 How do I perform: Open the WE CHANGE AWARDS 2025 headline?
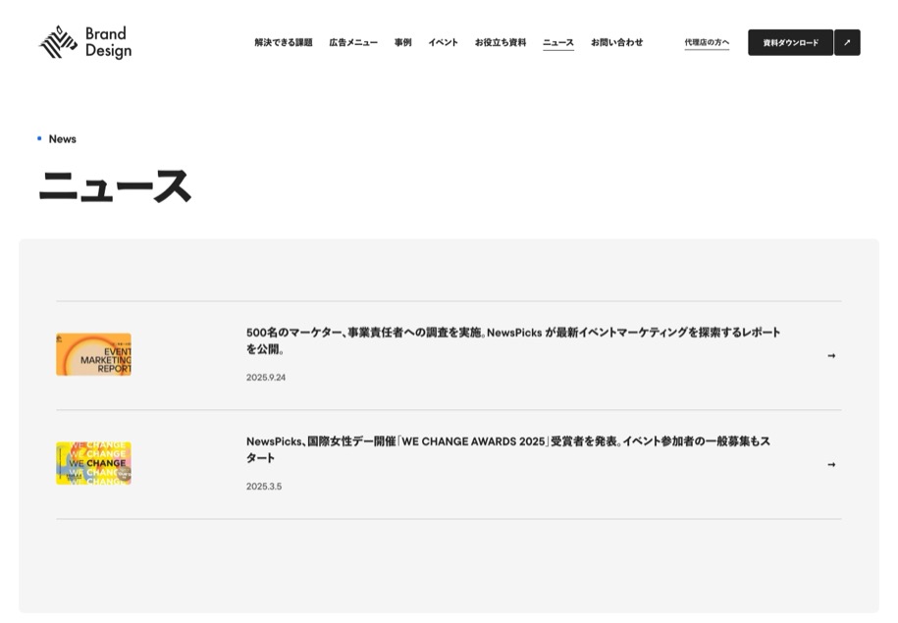(508, 449)
